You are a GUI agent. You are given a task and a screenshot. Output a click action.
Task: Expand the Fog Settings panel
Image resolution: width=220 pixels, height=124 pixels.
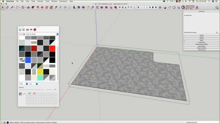click(201, 46)
